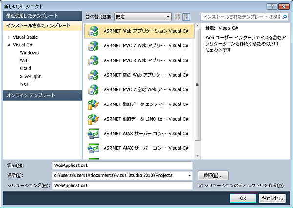Select Cloud category in tree

point(25,68)
